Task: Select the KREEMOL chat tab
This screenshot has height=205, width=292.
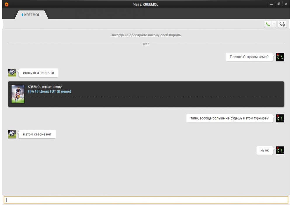Action: [31, 15]
